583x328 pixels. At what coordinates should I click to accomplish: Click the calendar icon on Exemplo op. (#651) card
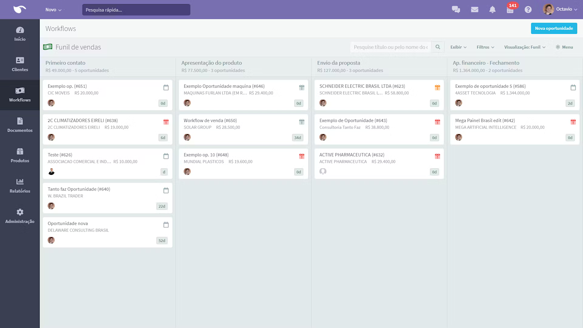(166, 87)
